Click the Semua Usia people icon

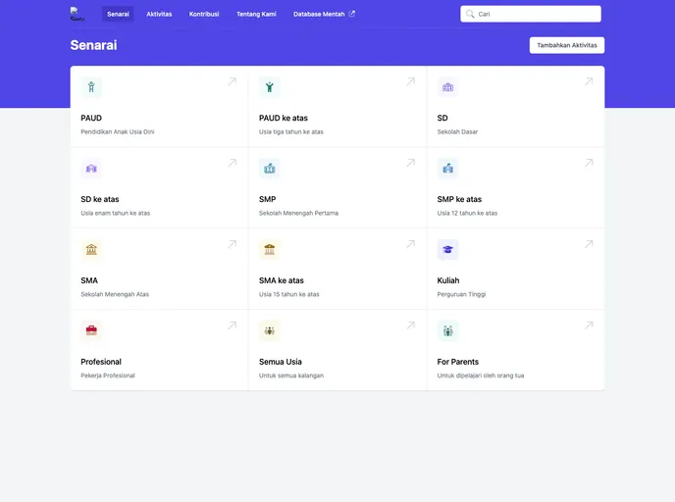(270, 331)
